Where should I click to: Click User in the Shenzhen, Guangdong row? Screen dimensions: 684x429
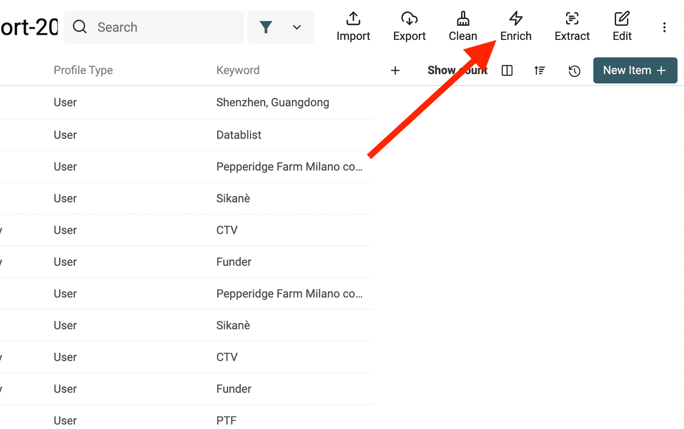[65, 103]
